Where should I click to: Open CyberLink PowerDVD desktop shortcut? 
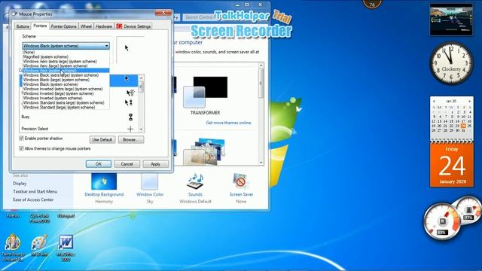[40, 218]
